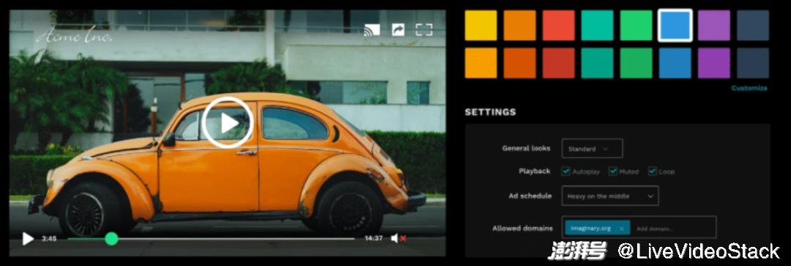791x266 pixels.
Task: Click the large circular play button
Action: pos(228,122)
